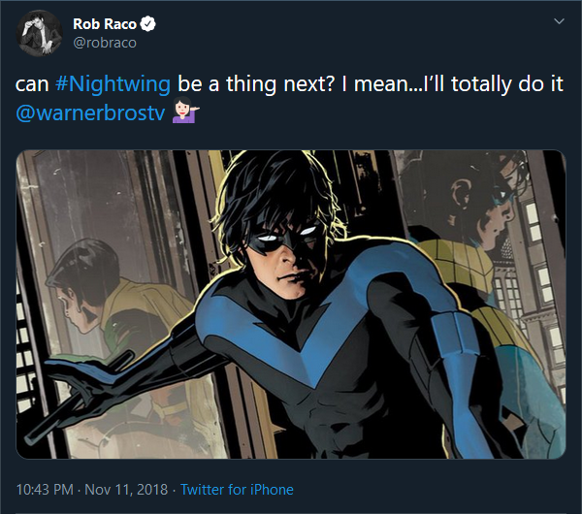Open the #Nightwing hashtag link

(x=113, y=83)
